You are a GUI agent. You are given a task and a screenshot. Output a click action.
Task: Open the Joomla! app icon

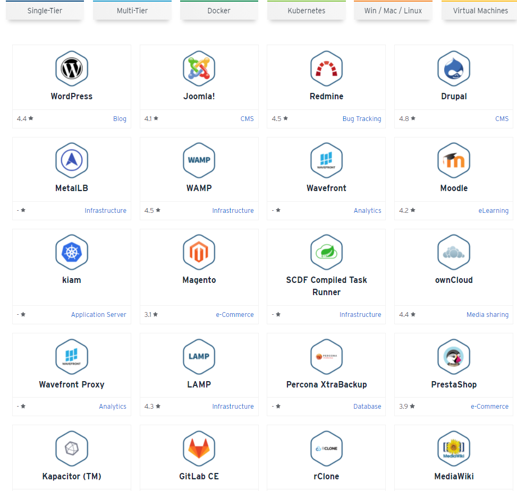pos(199,68)
